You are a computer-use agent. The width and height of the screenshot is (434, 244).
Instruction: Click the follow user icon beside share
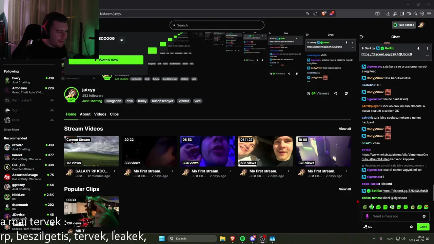[x=346, y=93]
